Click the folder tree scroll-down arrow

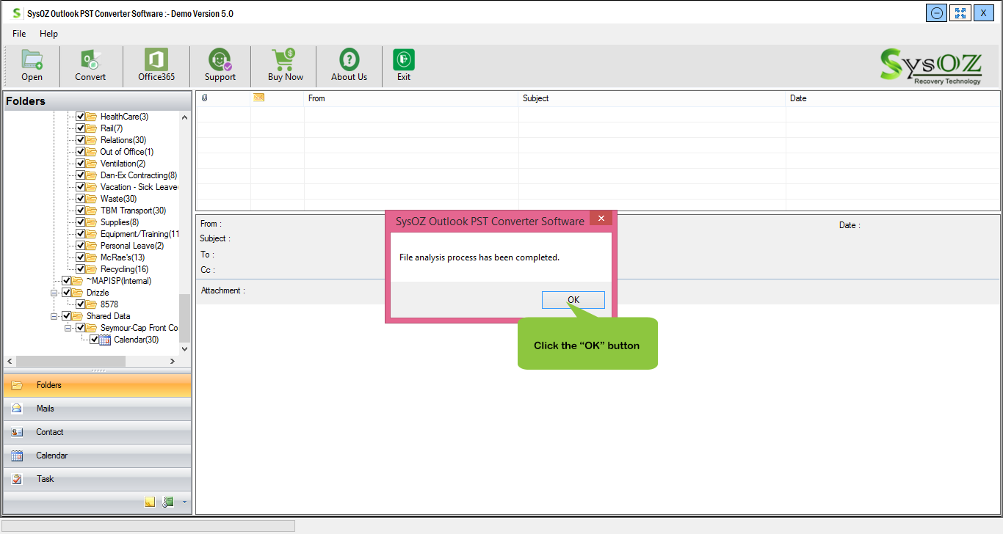(184, 349)
